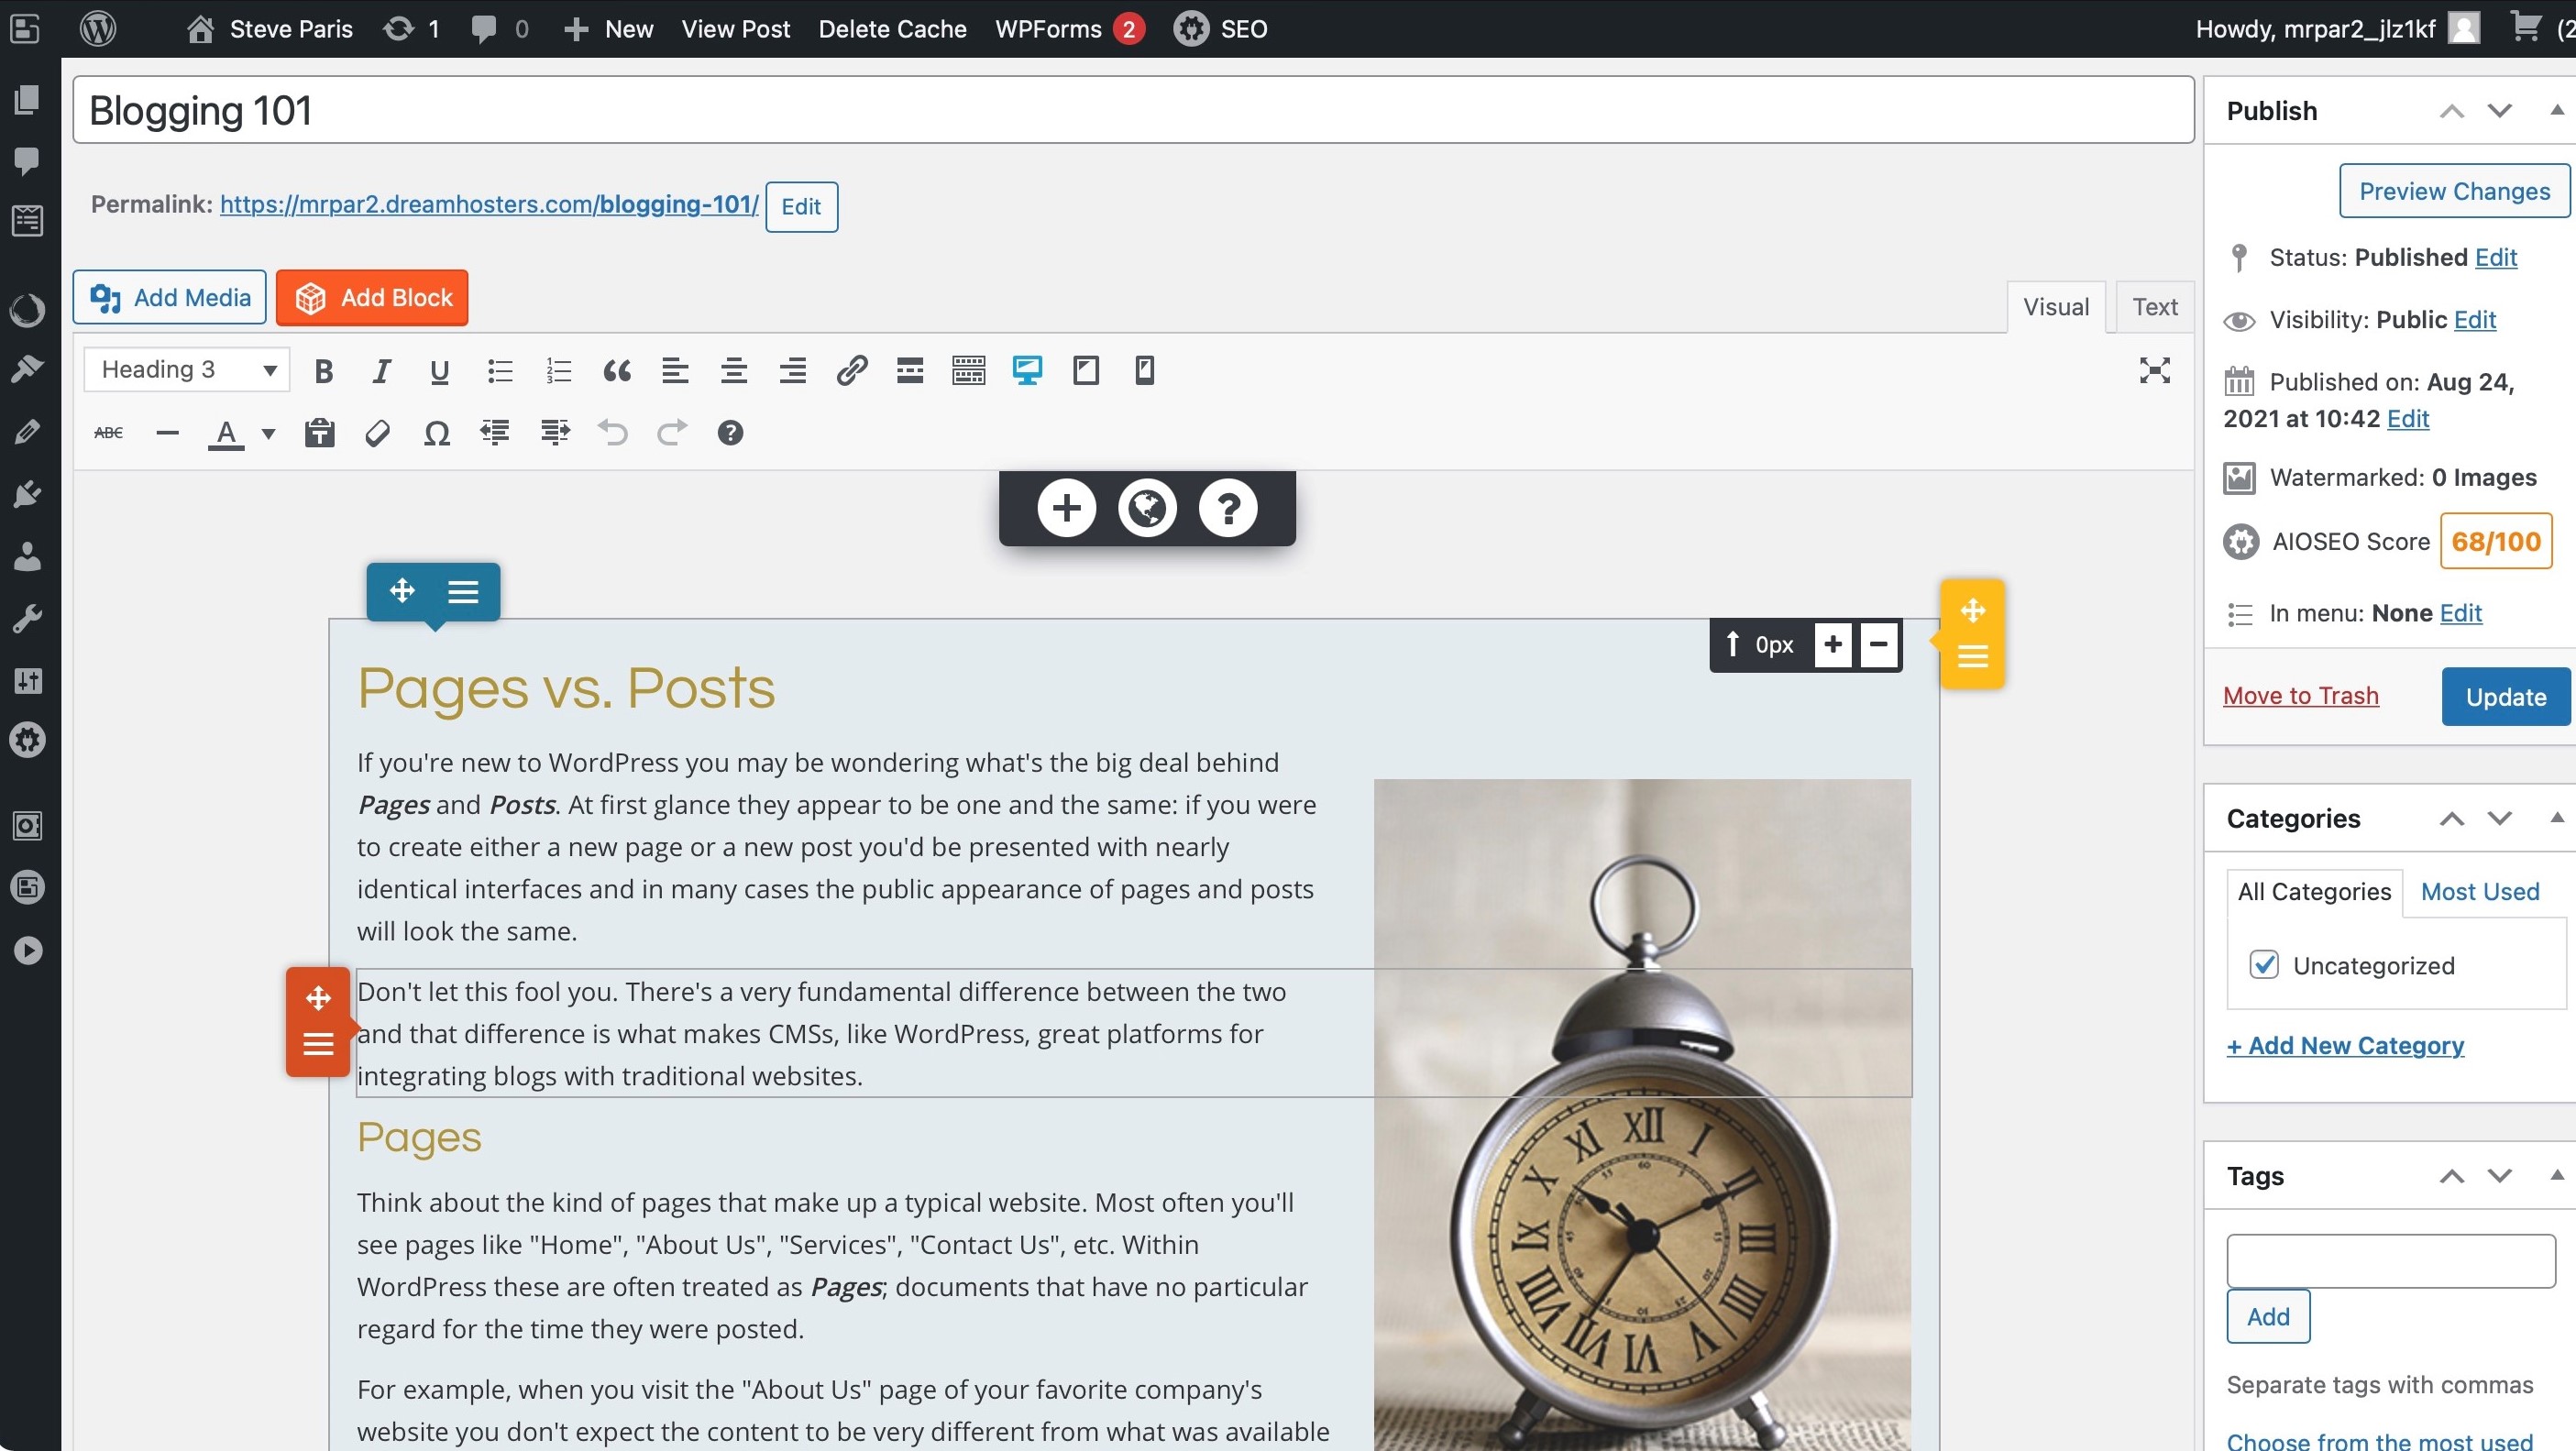Insert a hyperlink

click(851, 370)
